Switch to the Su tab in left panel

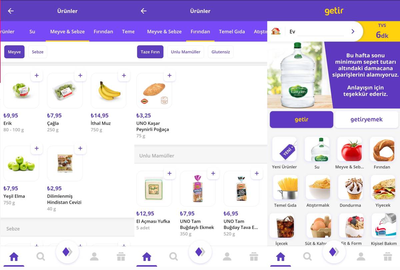[x=32, y=32]
